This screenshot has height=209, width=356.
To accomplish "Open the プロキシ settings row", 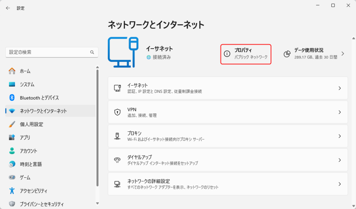I will point(228,136).
